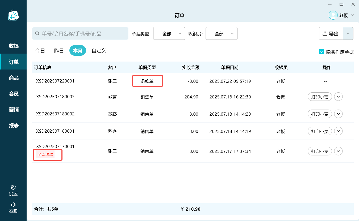Screen dimensions: 359x221
Task: Click the 客户 column header
Action: (112, 67)
